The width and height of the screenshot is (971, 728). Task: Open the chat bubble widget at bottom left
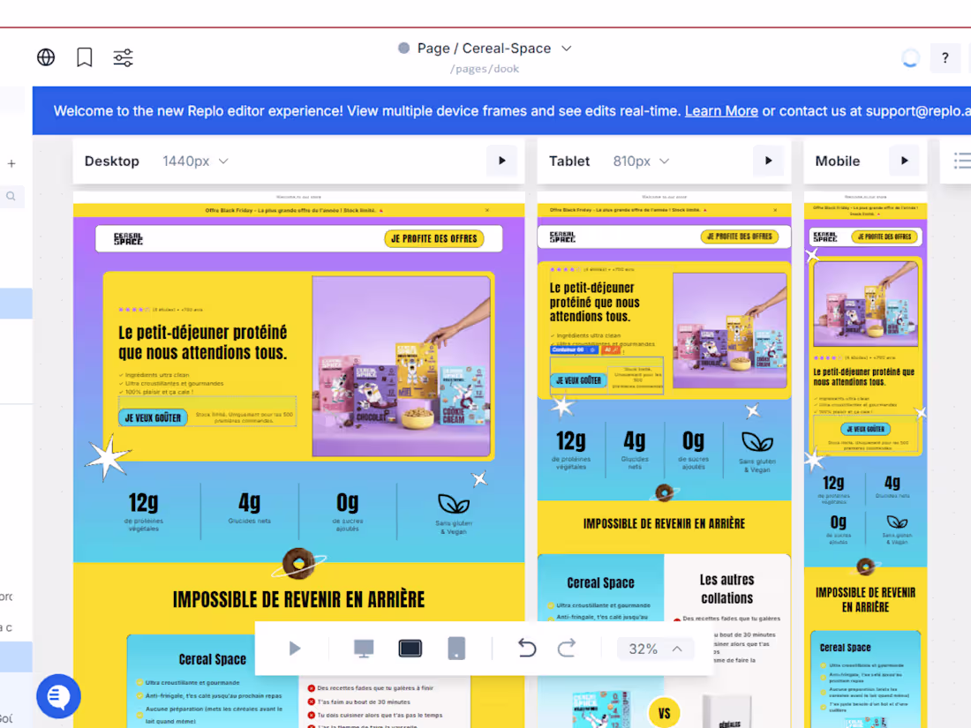coord(58,696)
